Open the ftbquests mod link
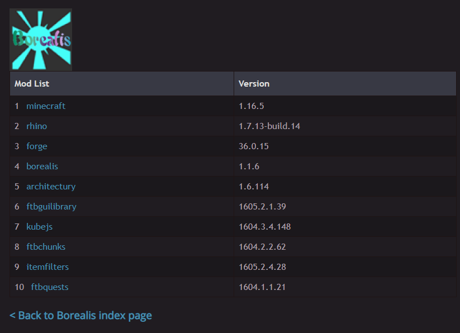The width and height of the screenshot is (460, 333). [50, 287]
